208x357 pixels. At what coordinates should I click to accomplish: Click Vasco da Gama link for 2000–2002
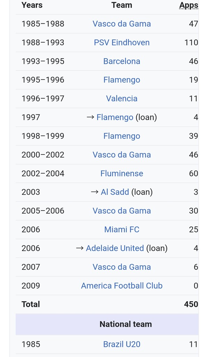pyautogui.click(x=122, y=155)
